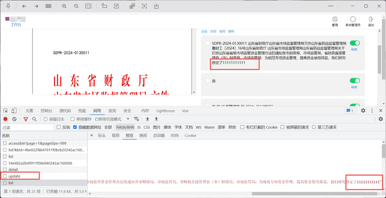Open the viewer's more options menu
Image resolution: width=386 pixels, height=198 pixels.
click(331, 6)
